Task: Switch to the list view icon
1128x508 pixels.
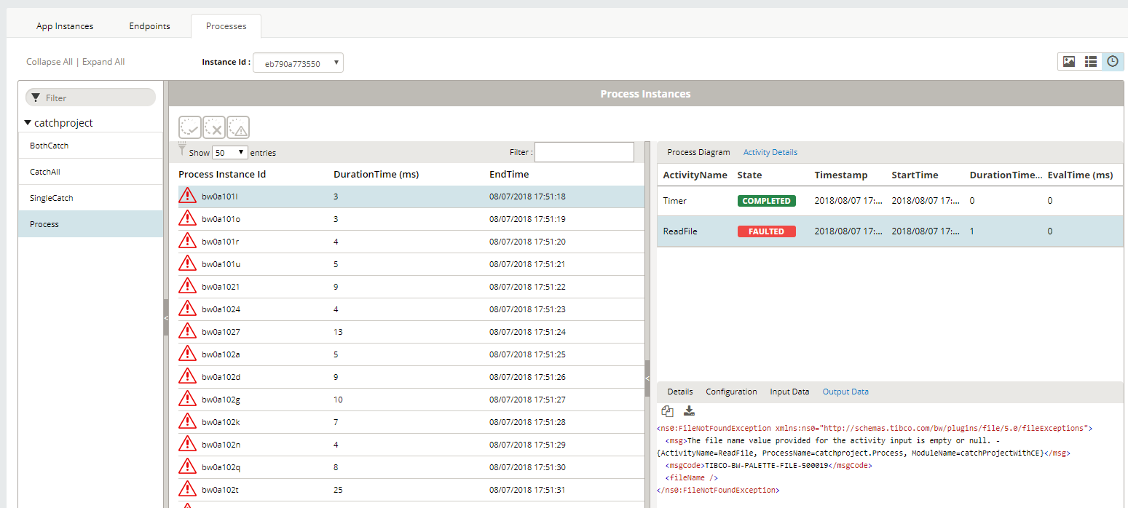Action: coord(1090,62)
